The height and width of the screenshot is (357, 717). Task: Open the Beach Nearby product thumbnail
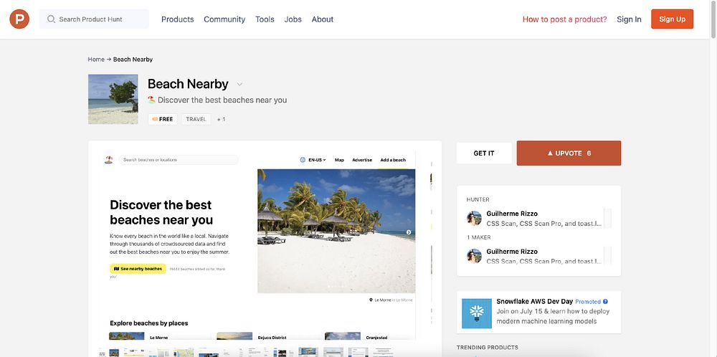pyautogui.click(x=113, y=99)
